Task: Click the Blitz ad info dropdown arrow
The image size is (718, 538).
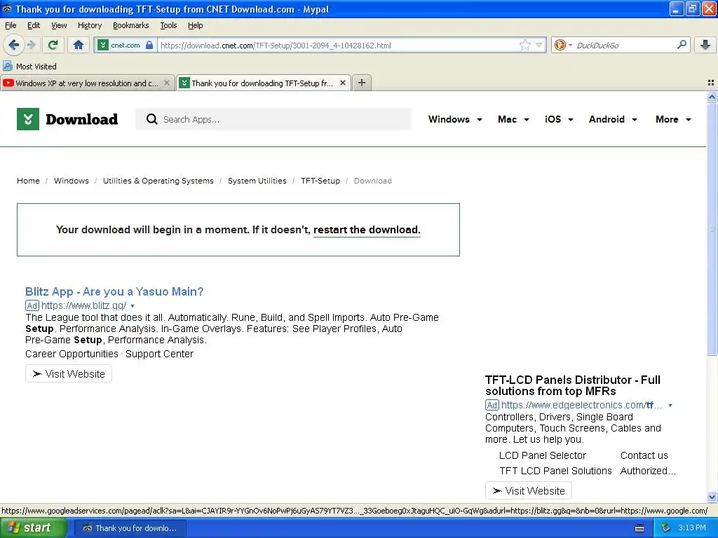Action: 133,306
